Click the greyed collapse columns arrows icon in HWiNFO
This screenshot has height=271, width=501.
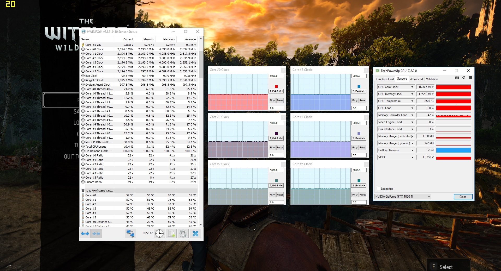point(96,234)
